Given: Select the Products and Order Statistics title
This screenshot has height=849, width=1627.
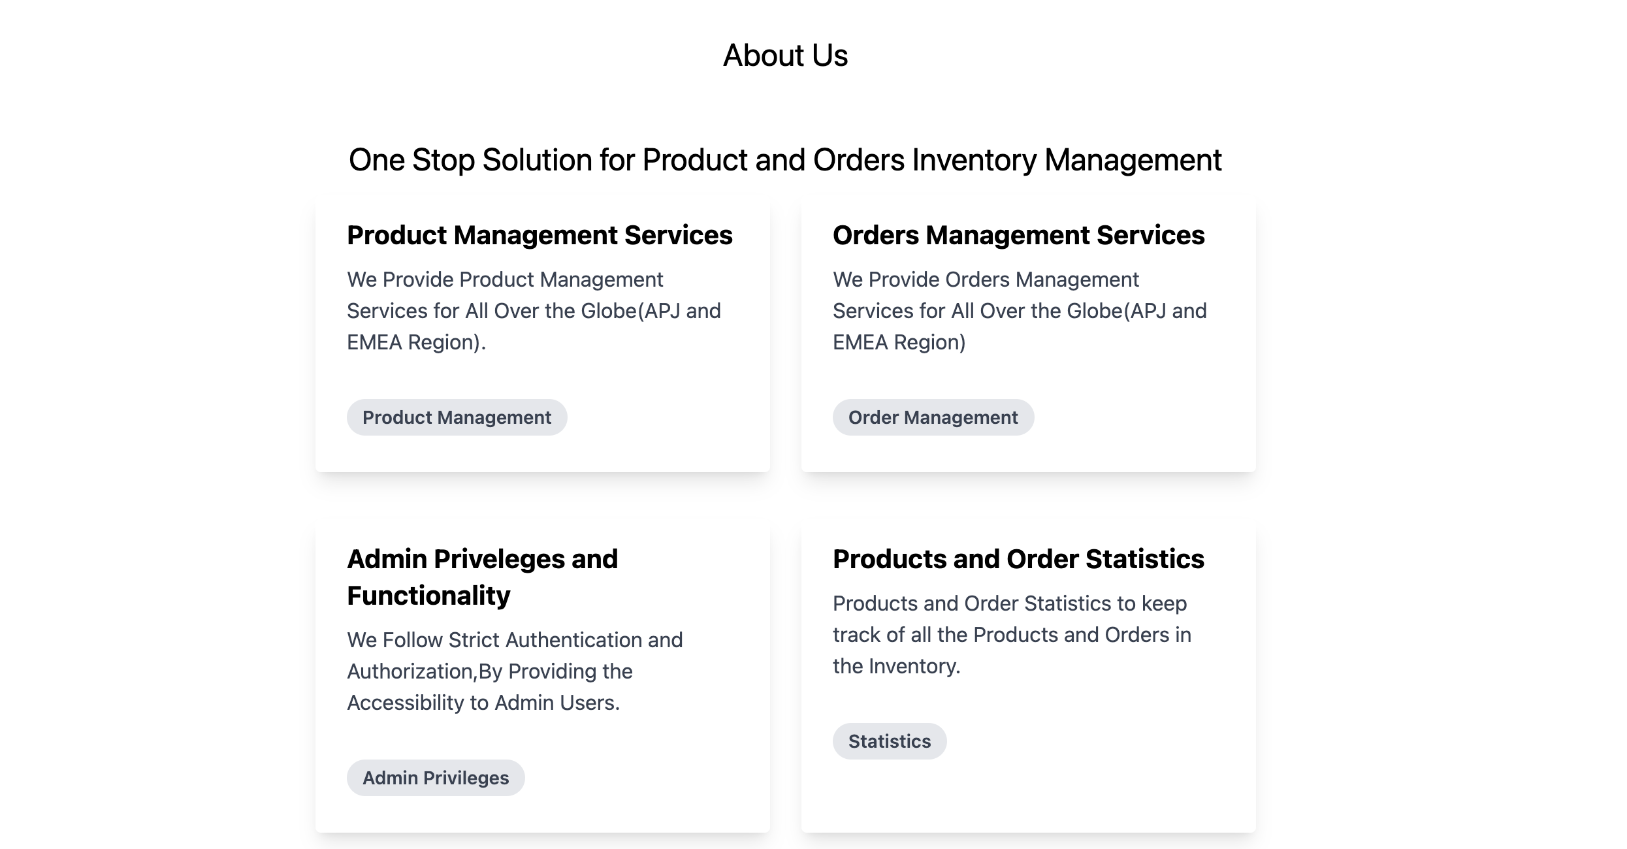Looking at the screenshot, I should 1019,558.
